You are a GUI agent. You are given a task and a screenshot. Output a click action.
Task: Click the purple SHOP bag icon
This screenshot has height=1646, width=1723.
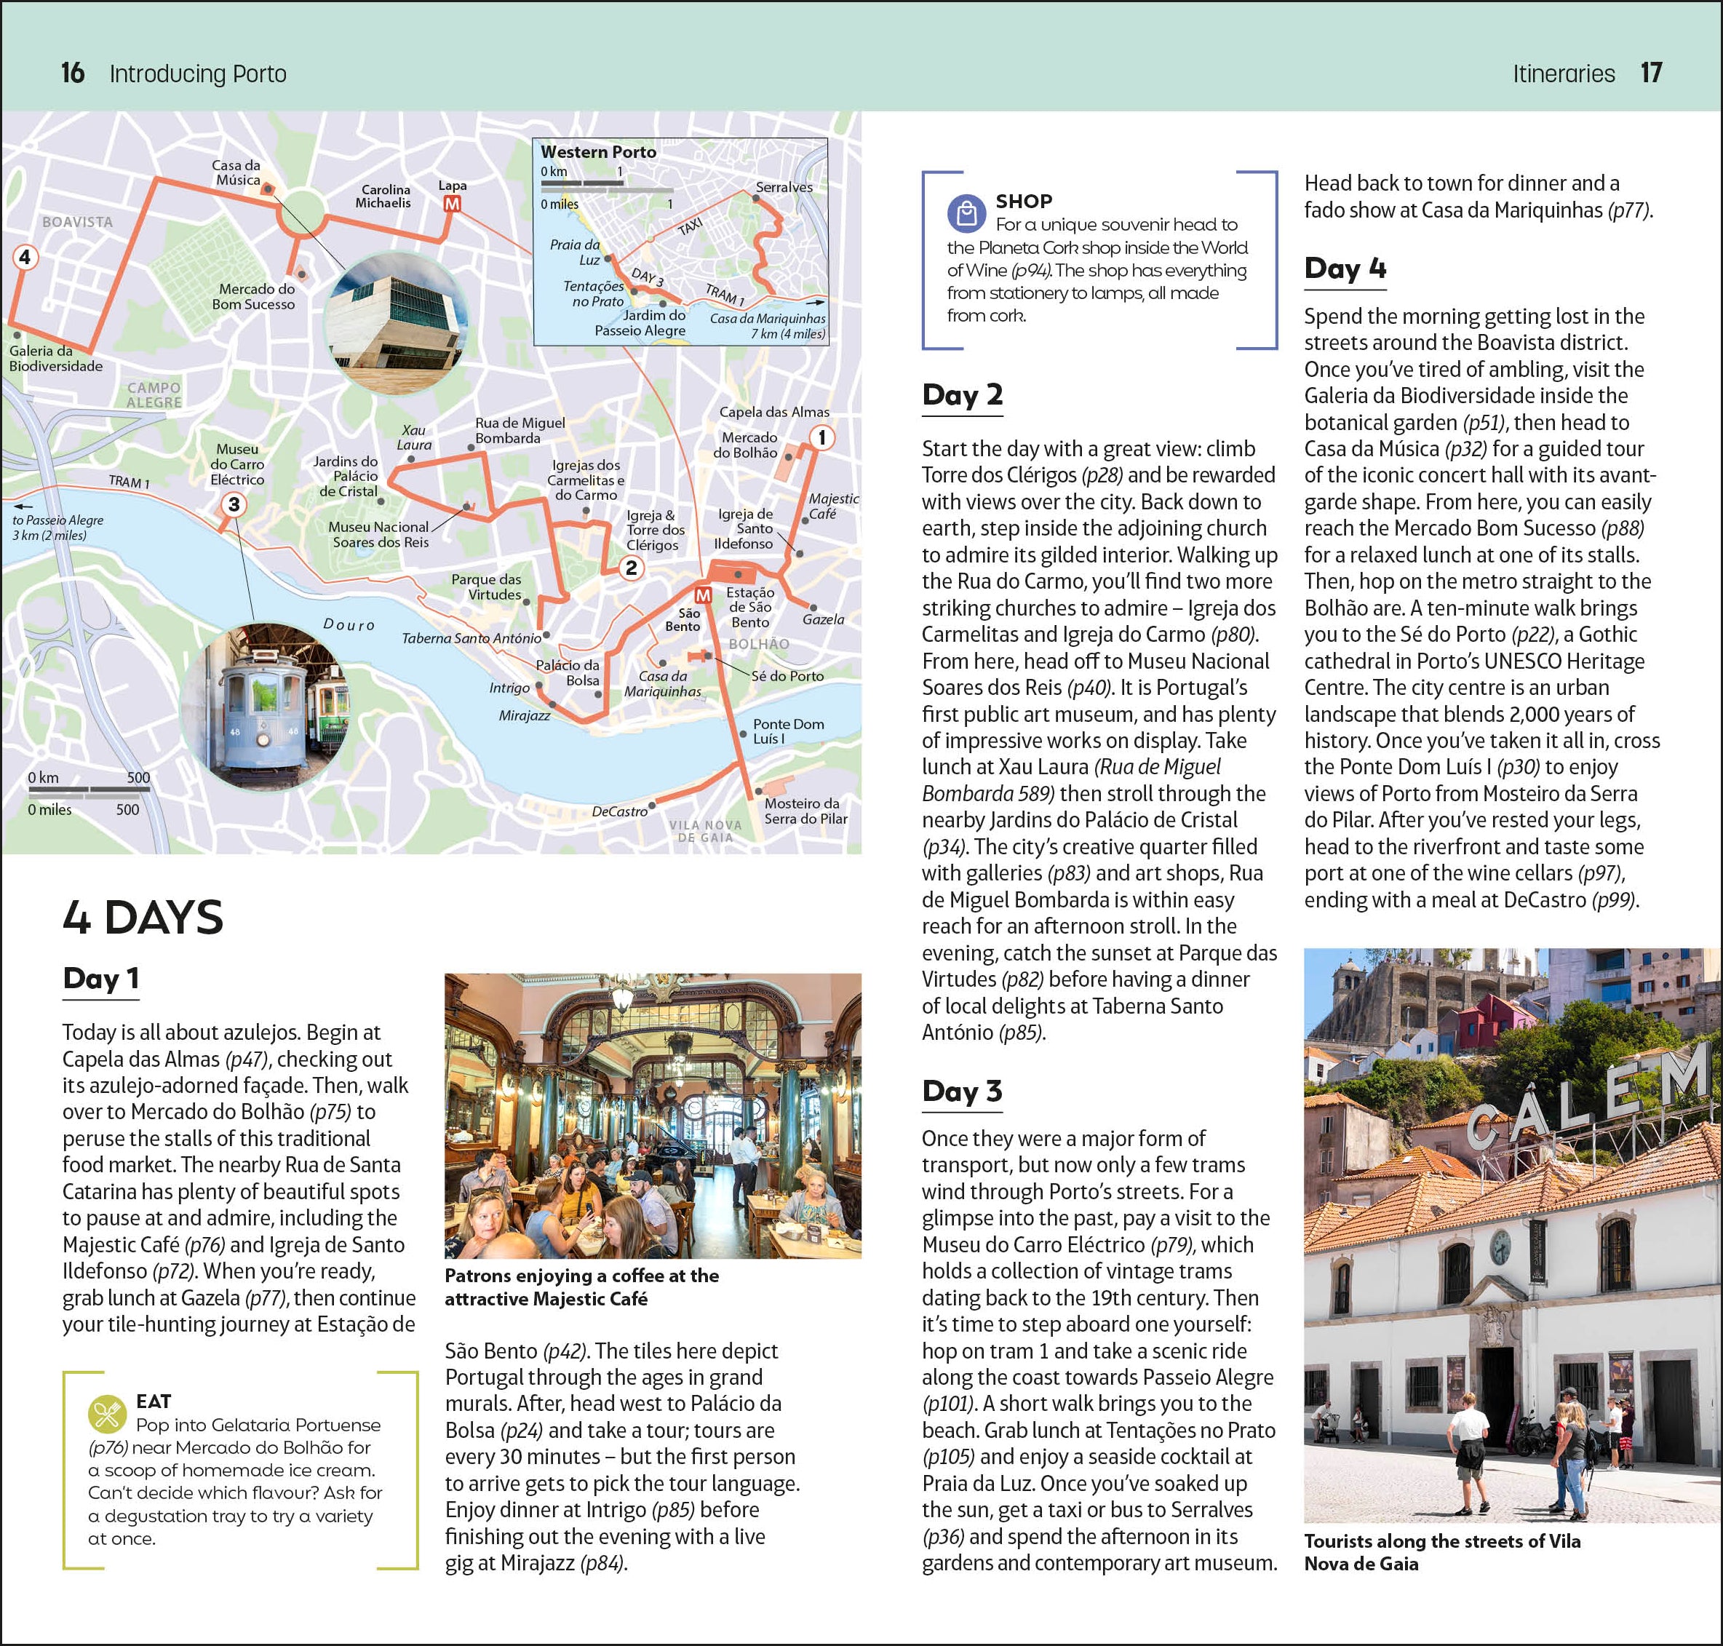tap(966, 213)
